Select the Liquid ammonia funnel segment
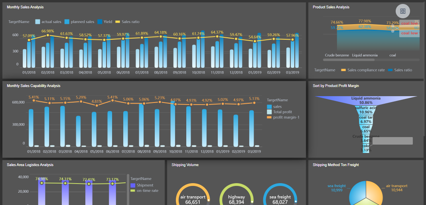Screen dimensions: 426x205 366,101
